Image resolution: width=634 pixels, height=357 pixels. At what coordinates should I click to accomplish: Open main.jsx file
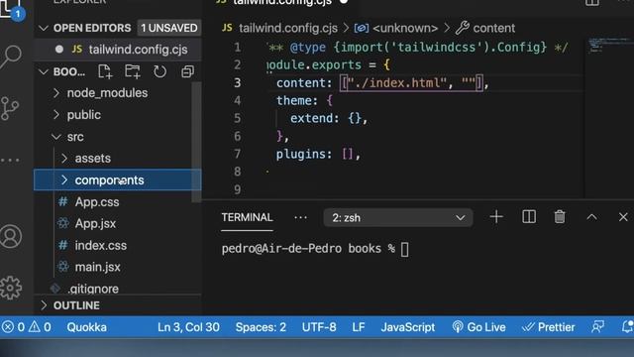[x=97, y=267]
